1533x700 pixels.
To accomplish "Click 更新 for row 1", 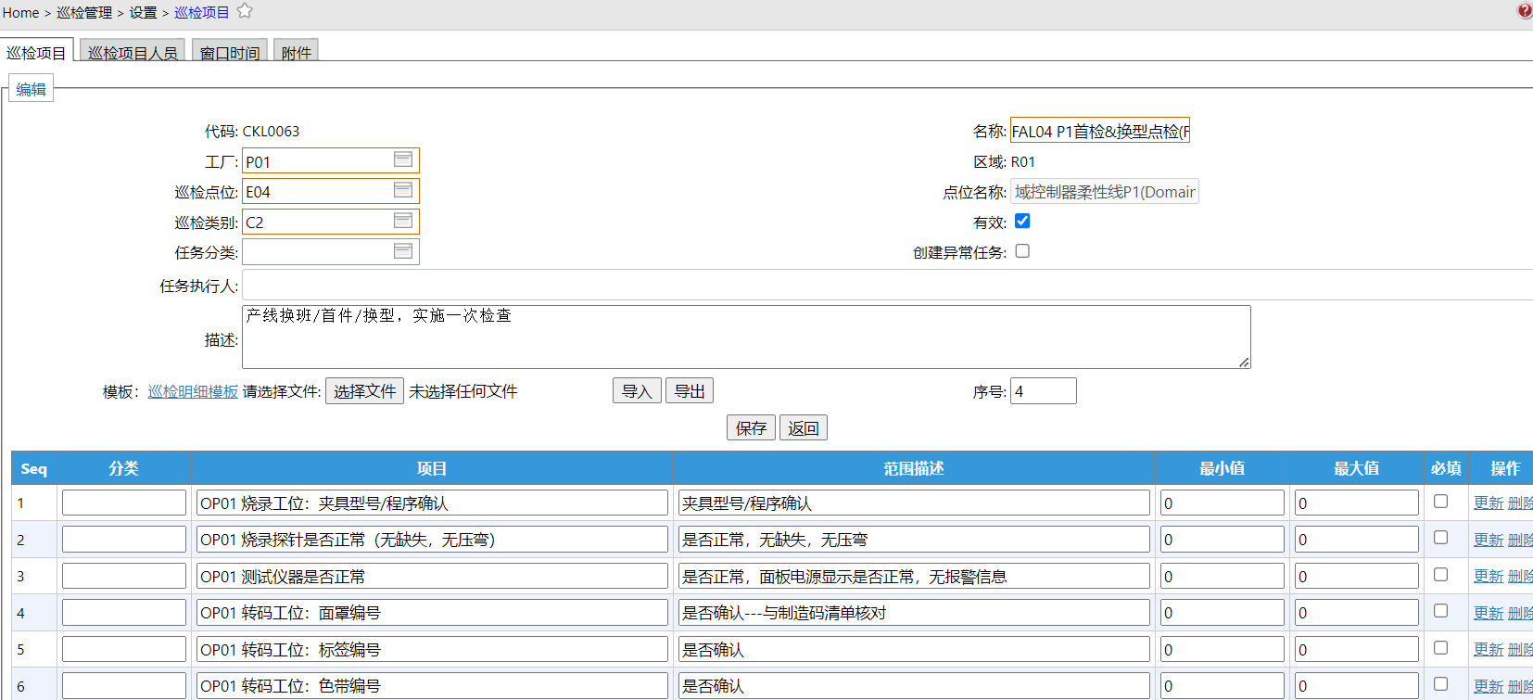I will 1489,503.
